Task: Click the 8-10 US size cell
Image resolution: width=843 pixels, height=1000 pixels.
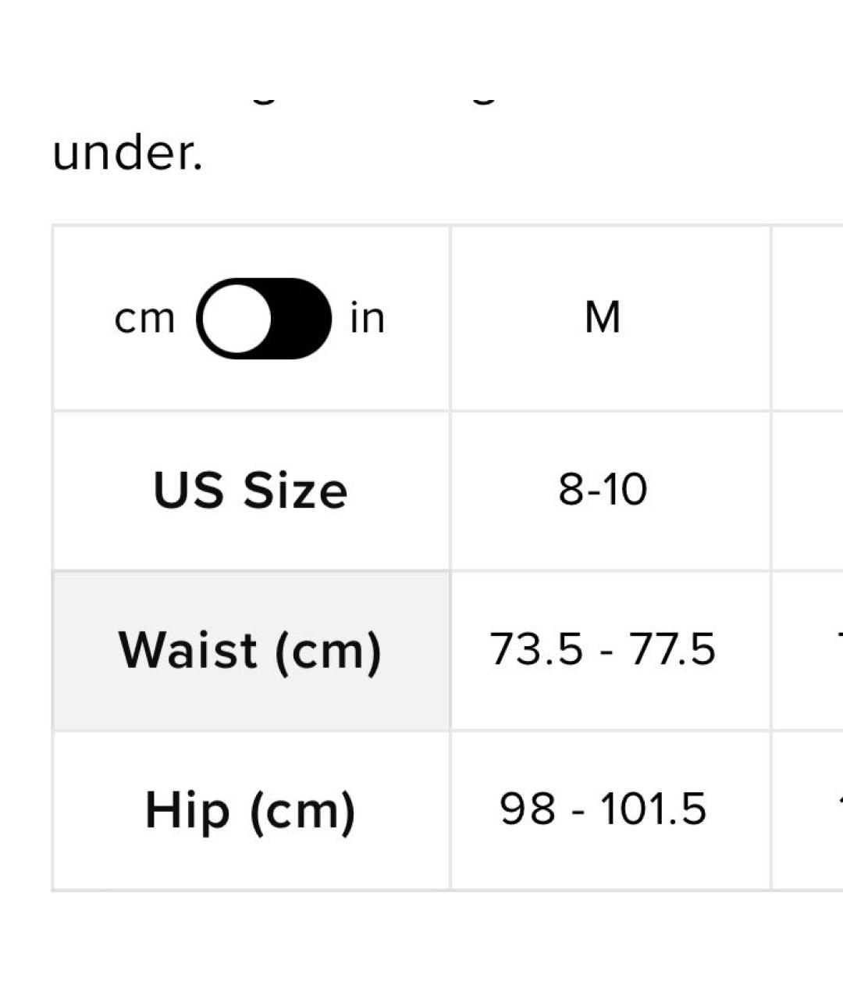Action: pos(603,491)
